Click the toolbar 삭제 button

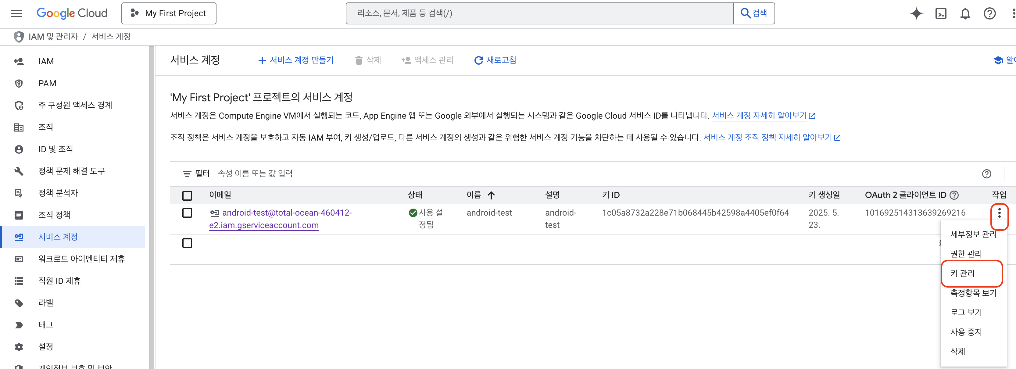pos(368,60)
